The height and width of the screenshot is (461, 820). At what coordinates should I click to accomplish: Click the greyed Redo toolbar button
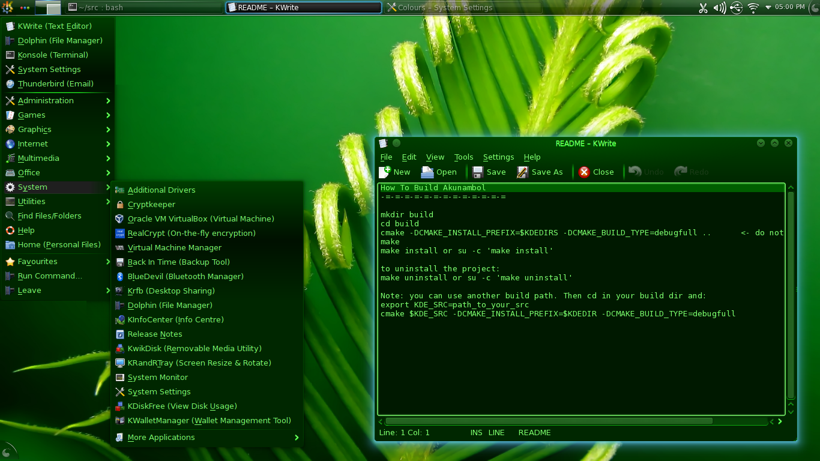[692, 172]
